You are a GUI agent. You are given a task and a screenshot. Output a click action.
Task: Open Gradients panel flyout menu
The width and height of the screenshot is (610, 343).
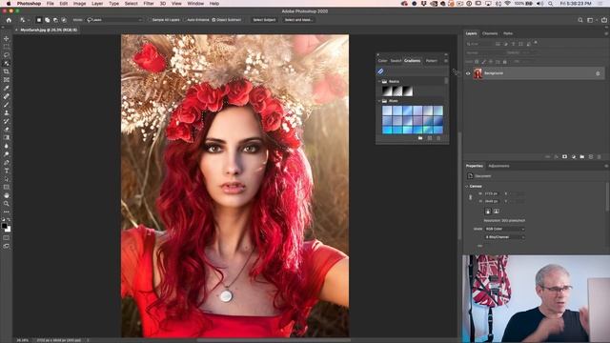pos(446,61)
